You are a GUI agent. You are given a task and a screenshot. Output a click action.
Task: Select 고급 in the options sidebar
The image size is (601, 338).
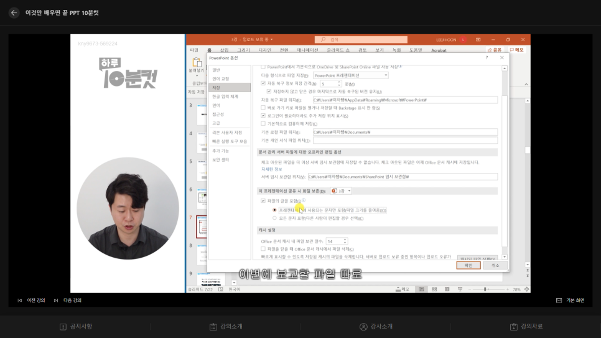(216, 123)
